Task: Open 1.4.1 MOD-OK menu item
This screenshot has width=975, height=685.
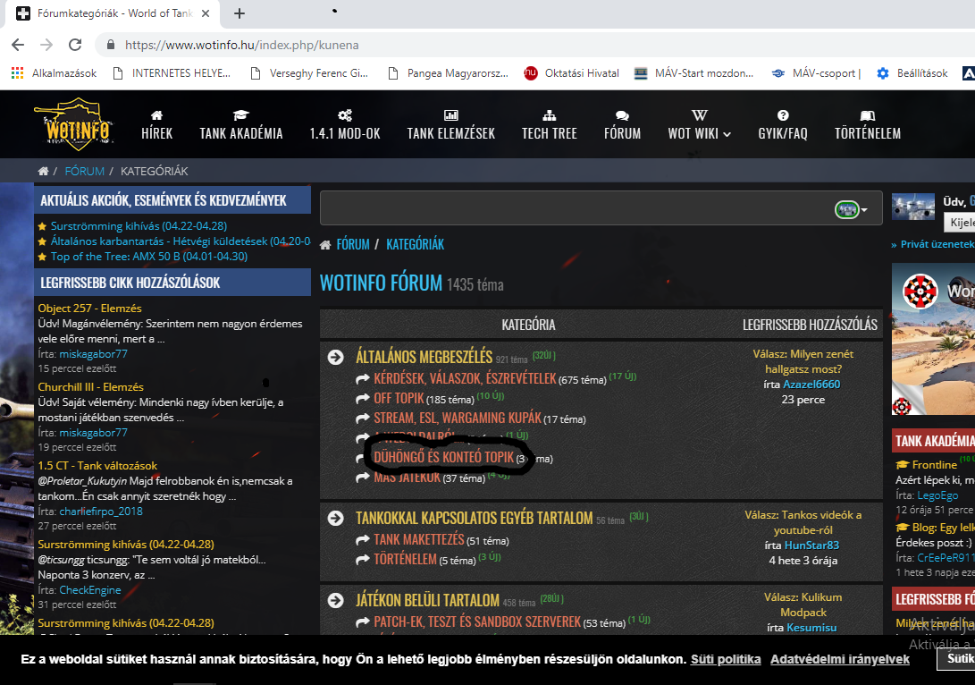Action: (x=345, y=124)
